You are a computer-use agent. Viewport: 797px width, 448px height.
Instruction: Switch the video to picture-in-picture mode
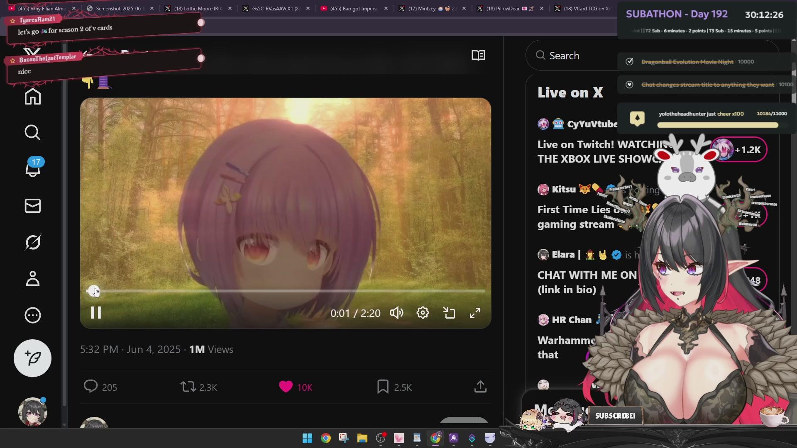click(x=449, y=313)
